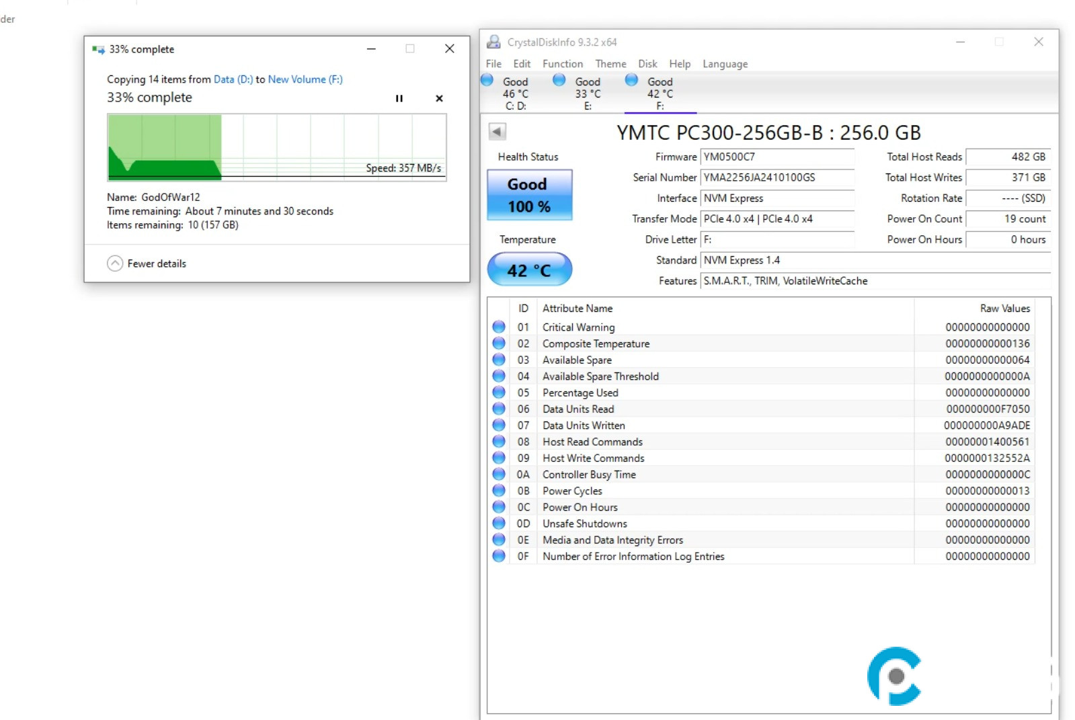Image resolution: width=1075 pixels, height=720 pixels.
Task: Click the Total Host Reads value 482 GB
Action: click(1008, 157)
